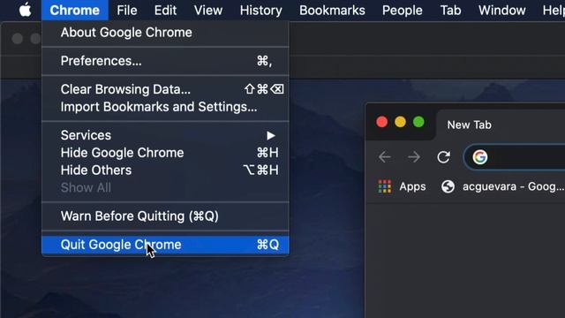Close Chrome window with red button
The height and width of the screenshot is (318, 565).
pyautogui.click(x=382, y=122)
